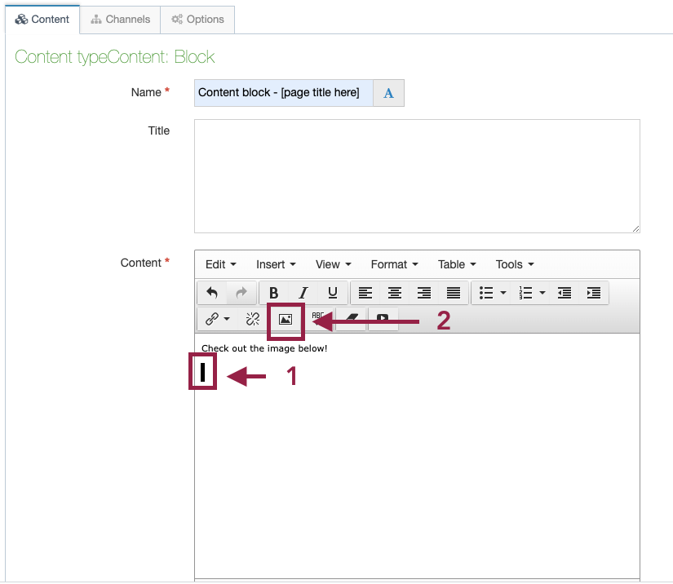This screenshot has height=584, width=673.
Task: Click the Title textarea resize handle
Action: (635, 228)
